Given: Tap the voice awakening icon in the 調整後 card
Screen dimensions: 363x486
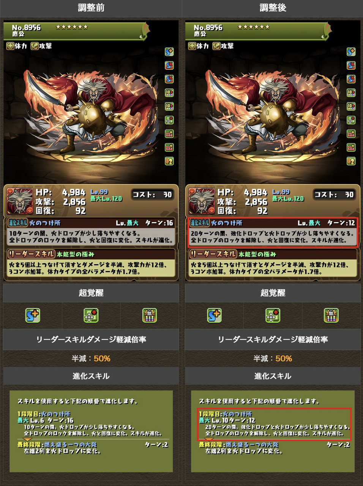Looking at the screenshot, I should 351,161.
